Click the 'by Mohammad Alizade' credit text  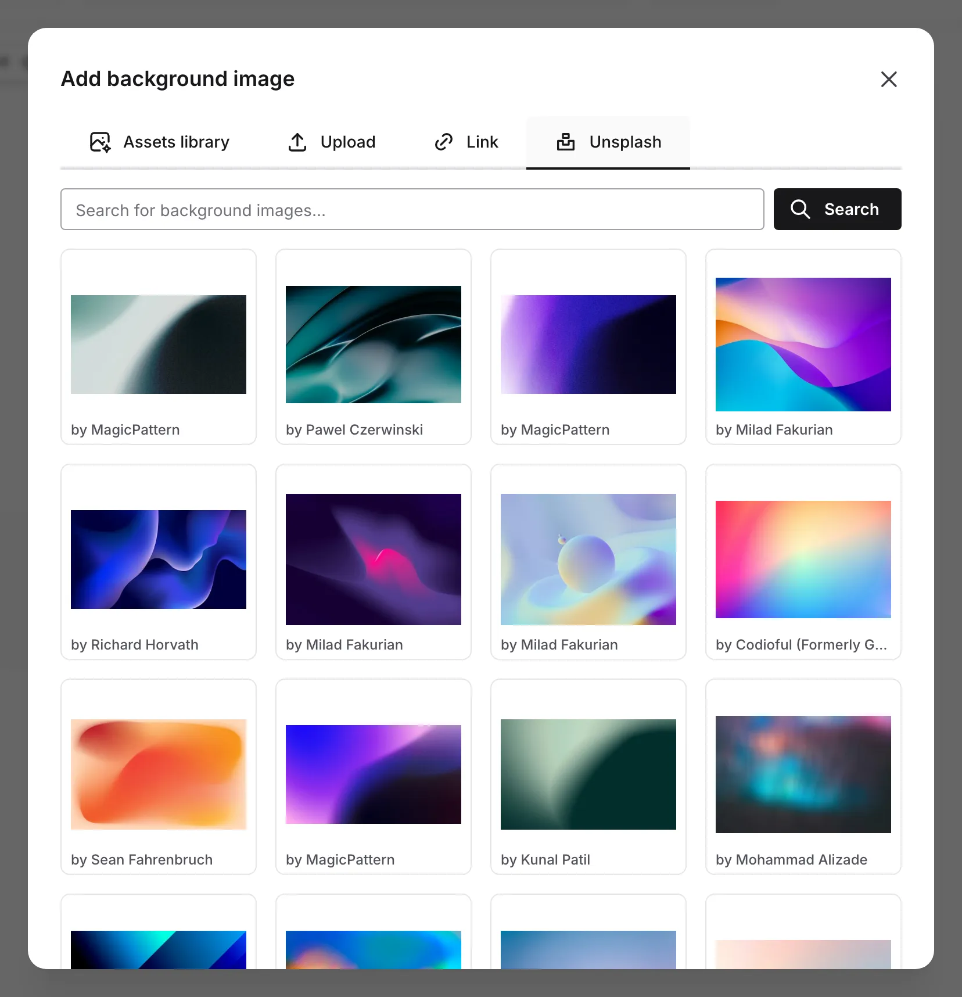791,860
